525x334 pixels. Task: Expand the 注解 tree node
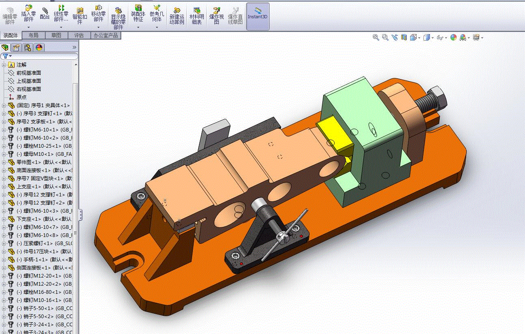click(4, 65)
